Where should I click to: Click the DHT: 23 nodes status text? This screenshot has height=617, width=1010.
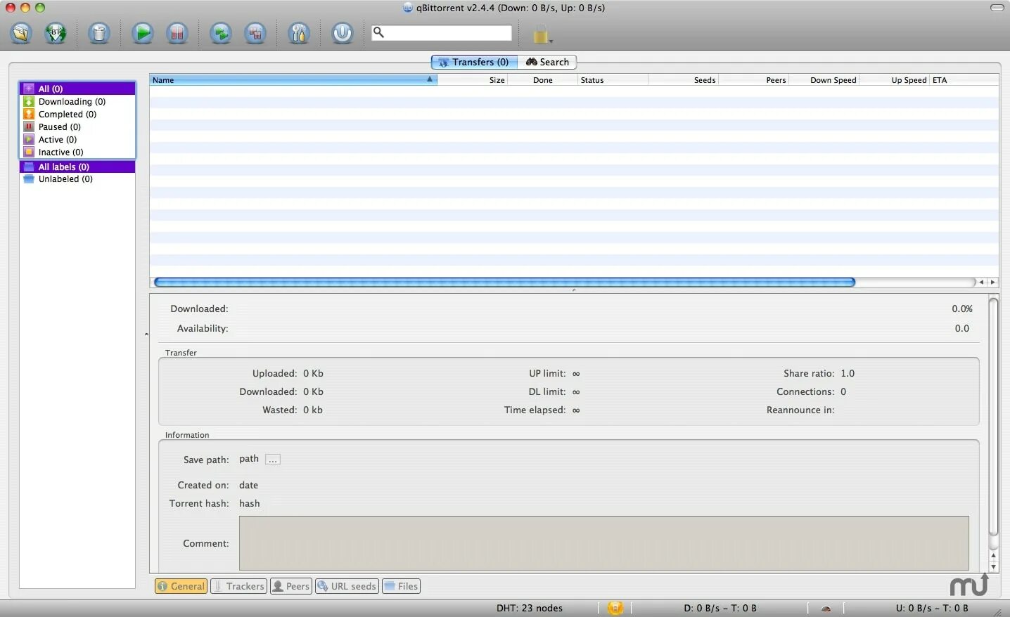(x=529, y=608)
